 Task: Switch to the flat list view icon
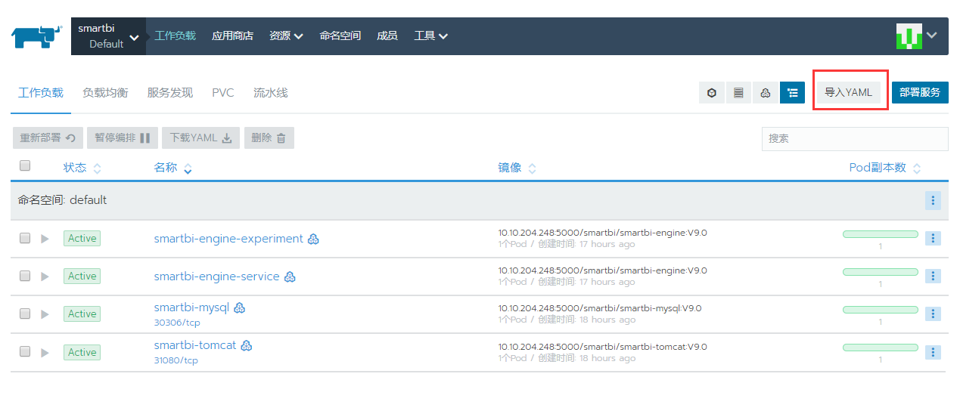coord(738,93)
